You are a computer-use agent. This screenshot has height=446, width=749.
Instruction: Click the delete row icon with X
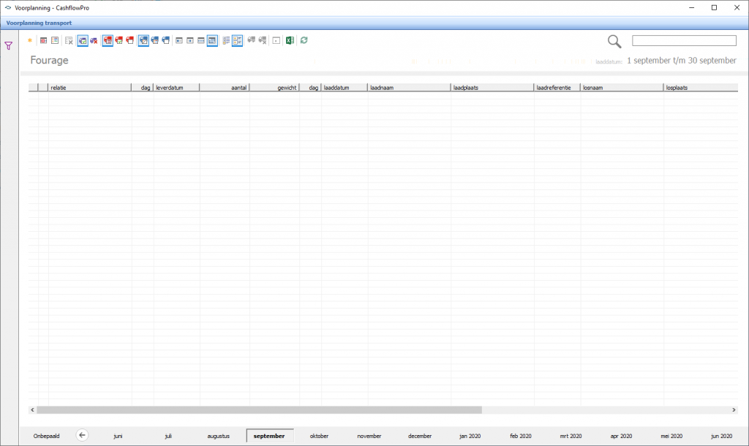[x=69, y=40]
